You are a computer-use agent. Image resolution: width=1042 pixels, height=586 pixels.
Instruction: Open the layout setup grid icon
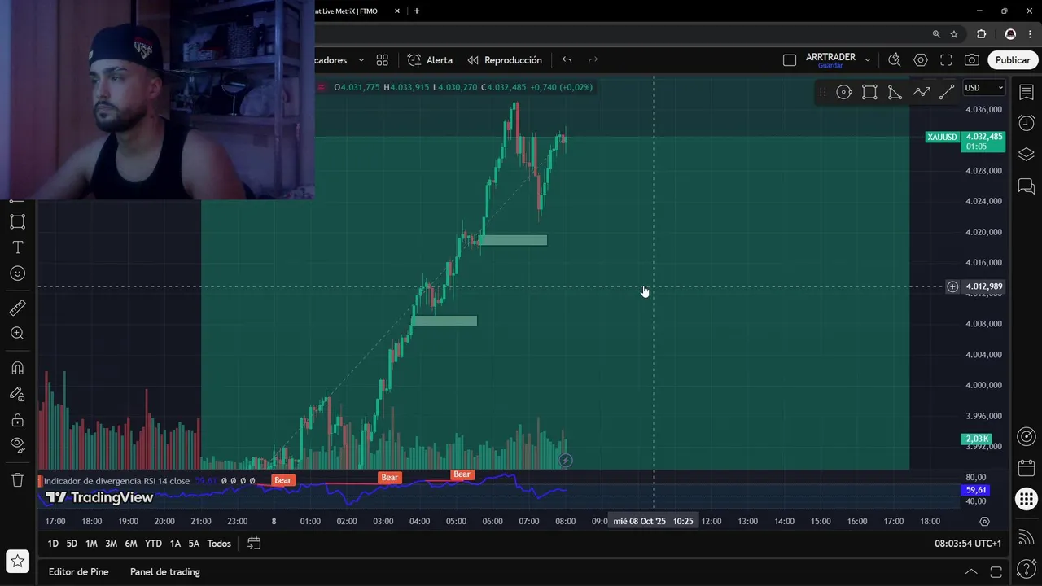382,60
